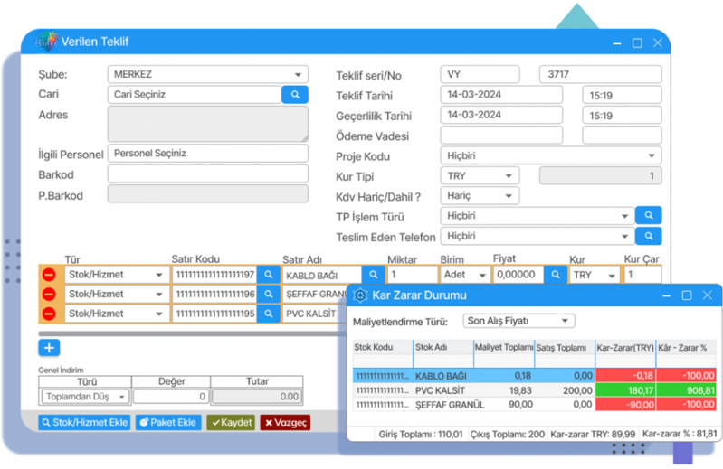Expand the Proje Kodu dropdown
723x469 pixels.
tap(652, 156)
